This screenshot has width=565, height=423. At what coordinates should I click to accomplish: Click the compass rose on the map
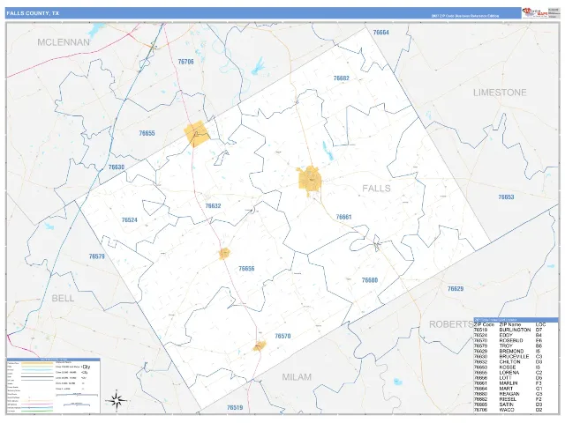(117, 399)
